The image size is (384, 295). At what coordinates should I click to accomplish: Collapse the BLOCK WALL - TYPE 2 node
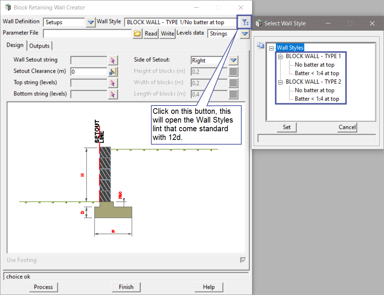point(280,82)
